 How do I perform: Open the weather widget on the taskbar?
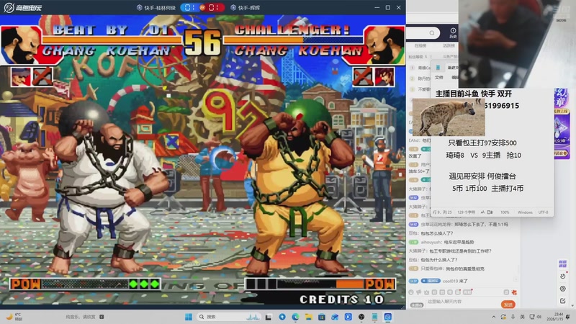14,317
